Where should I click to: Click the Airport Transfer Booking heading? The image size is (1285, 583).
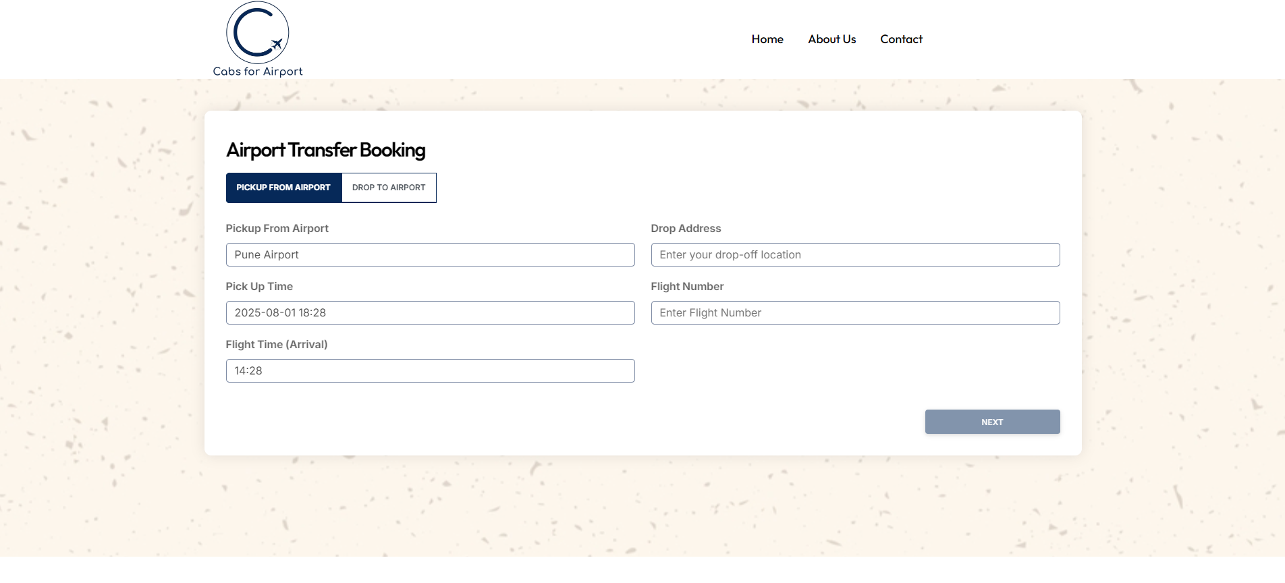click(x=326, y=150)
